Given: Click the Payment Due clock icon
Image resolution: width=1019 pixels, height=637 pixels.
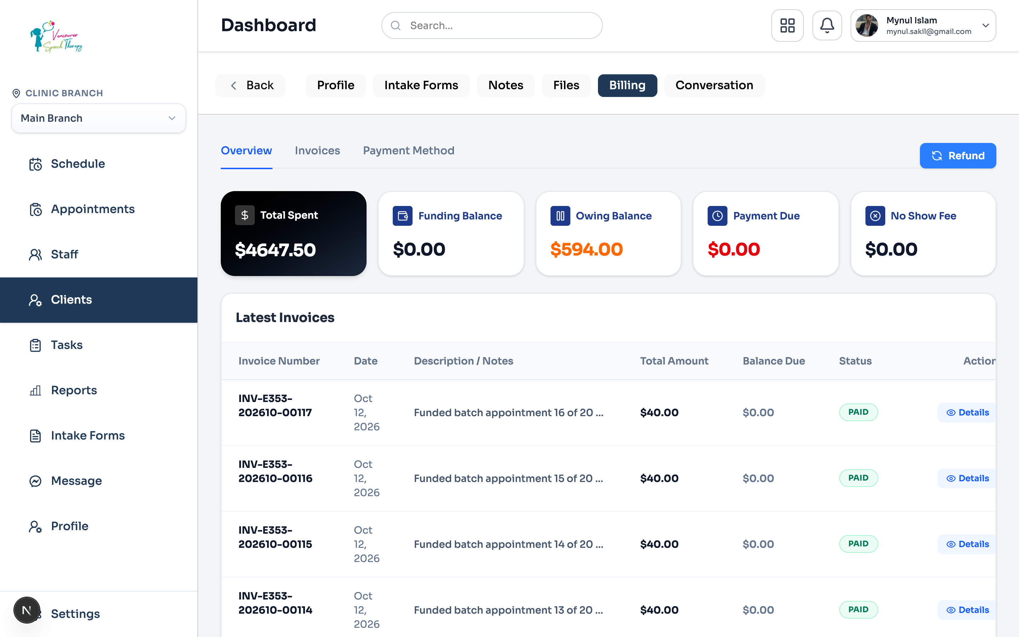Looking at the screenshot, I should [x=718, y=216].
